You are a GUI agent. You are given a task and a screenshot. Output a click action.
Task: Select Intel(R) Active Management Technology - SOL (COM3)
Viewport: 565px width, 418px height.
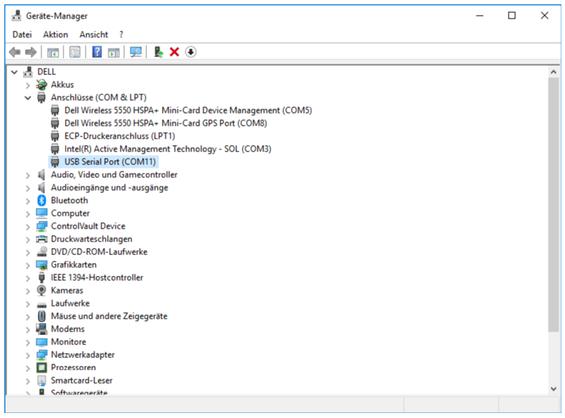[x=168, y=149]
